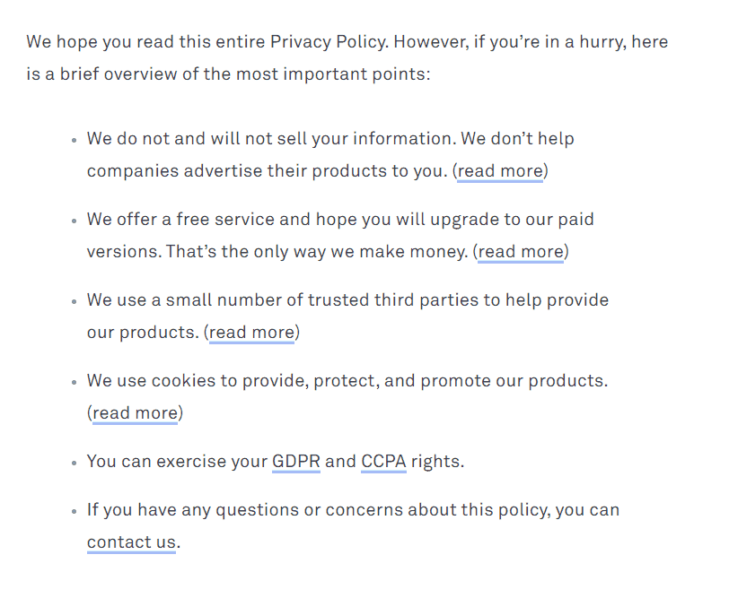This screenshot has width=729, height=598.
Task: Click the bullet before 'We do not and will not sell'
Action: pos(74,141)
